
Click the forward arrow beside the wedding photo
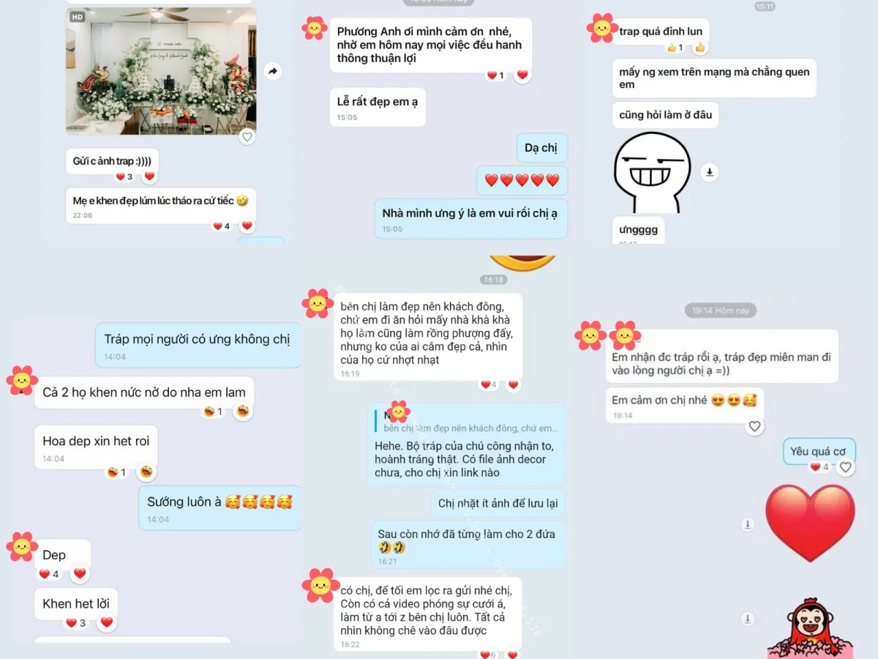click(x=272, y=71)
